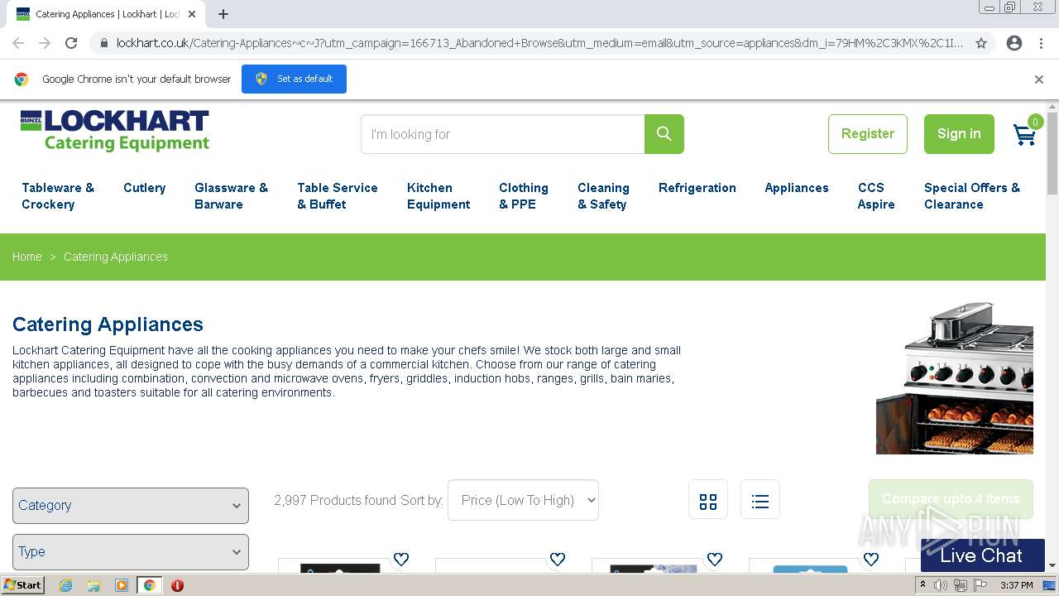Open Table Service & Buffet menu
This screenshot has width=1059, height=596.
point(338,196)
